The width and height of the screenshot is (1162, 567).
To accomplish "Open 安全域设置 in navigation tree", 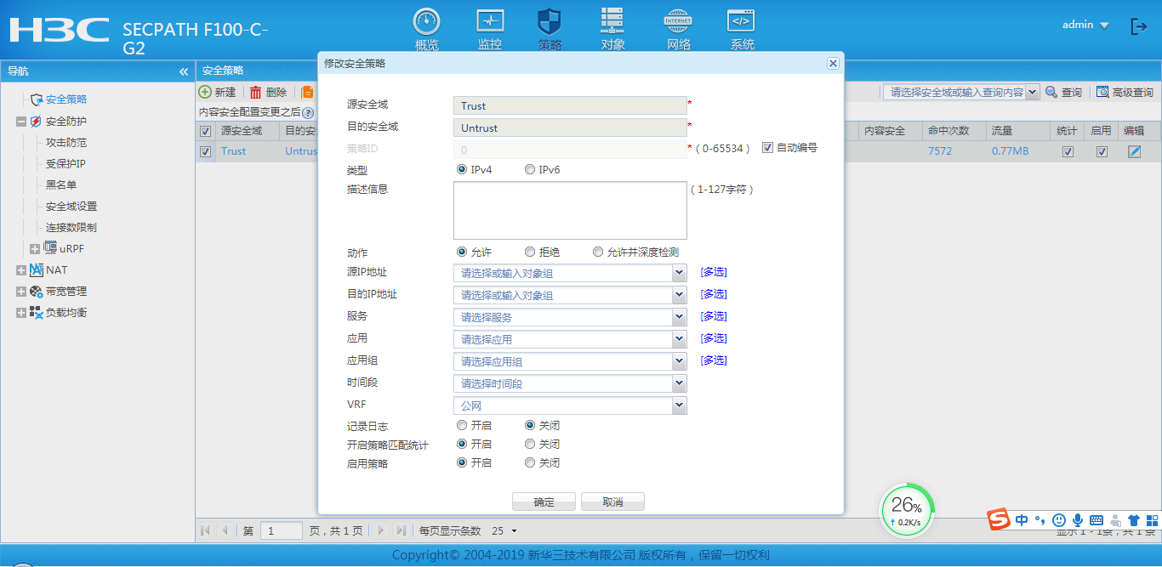I will coord(71,207).
